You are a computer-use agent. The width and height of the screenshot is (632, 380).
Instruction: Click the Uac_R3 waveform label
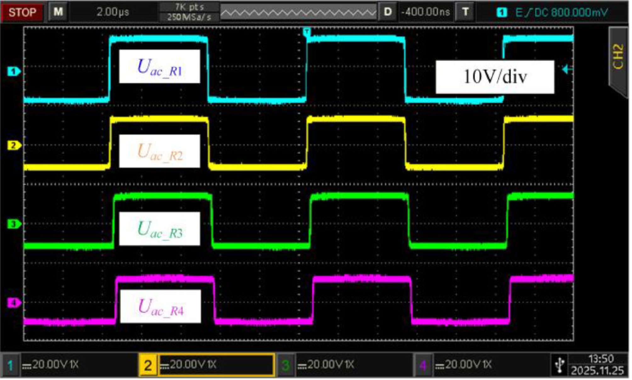(x=160, y=229)
